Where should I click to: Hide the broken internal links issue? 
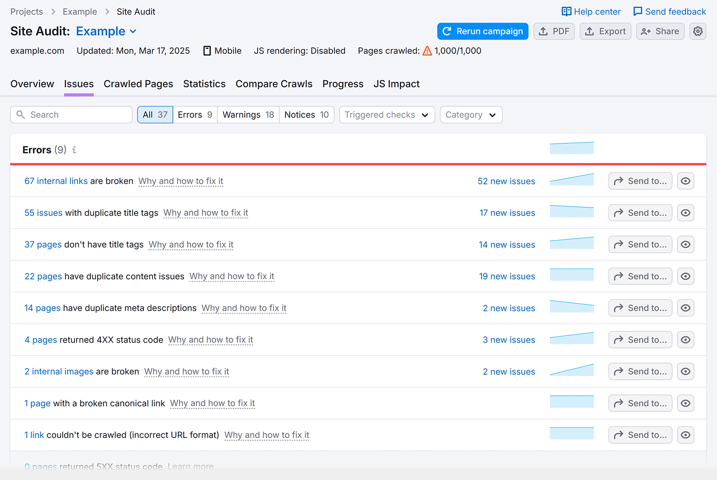[x=686, y=181]
